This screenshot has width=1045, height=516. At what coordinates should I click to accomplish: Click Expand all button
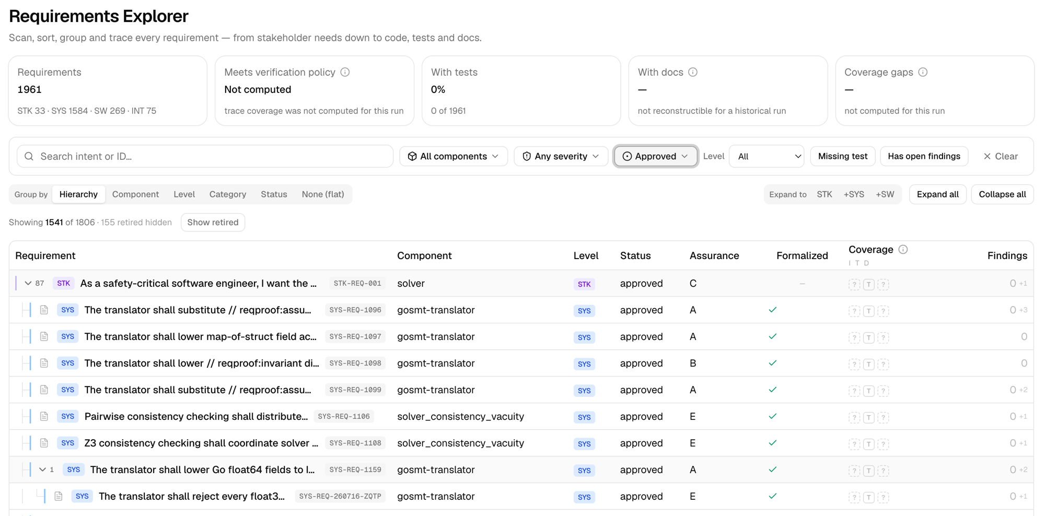[x=937, y=194]
